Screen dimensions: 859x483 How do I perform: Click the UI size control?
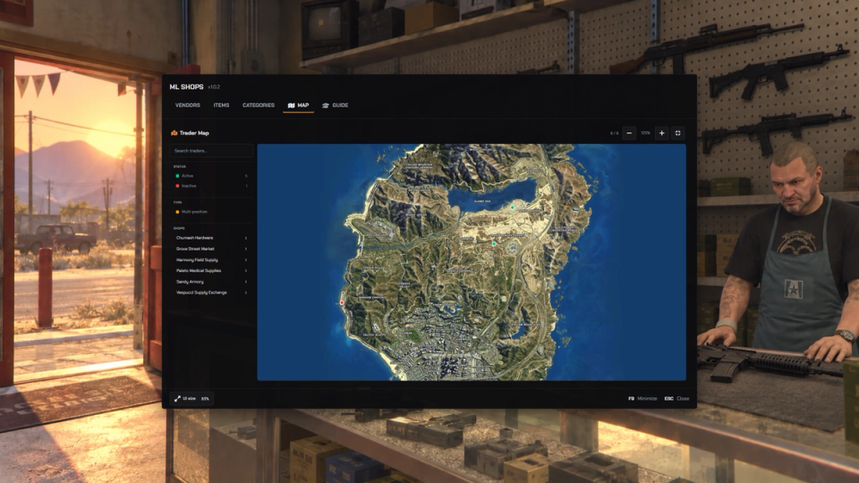(191, 399)
